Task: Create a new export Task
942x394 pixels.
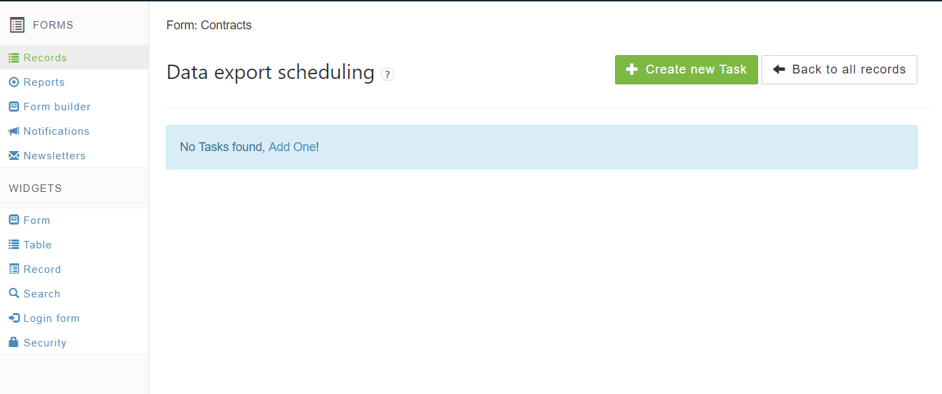Action: [686, 69]
